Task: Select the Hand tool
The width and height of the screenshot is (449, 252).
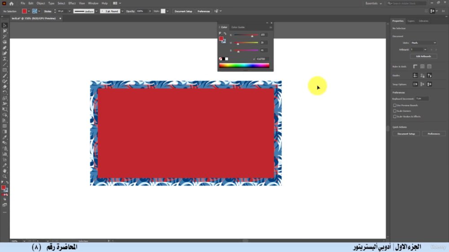Action: pyautogui.click(x=4, y=171)
